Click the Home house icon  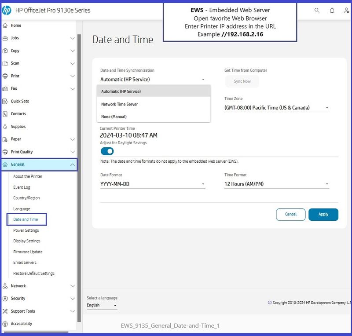(x=5, y=26)
